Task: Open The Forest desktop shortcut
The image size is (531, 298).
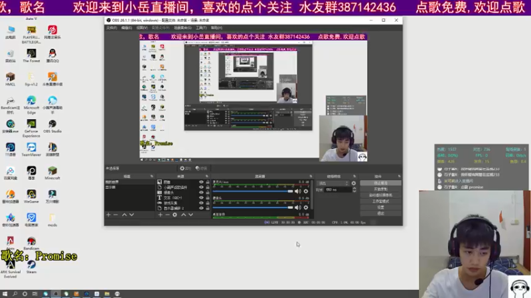Action: click(x=31, y=56)
